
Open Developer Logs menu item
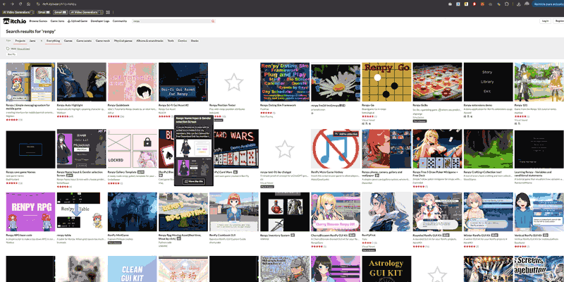[100, 21]
